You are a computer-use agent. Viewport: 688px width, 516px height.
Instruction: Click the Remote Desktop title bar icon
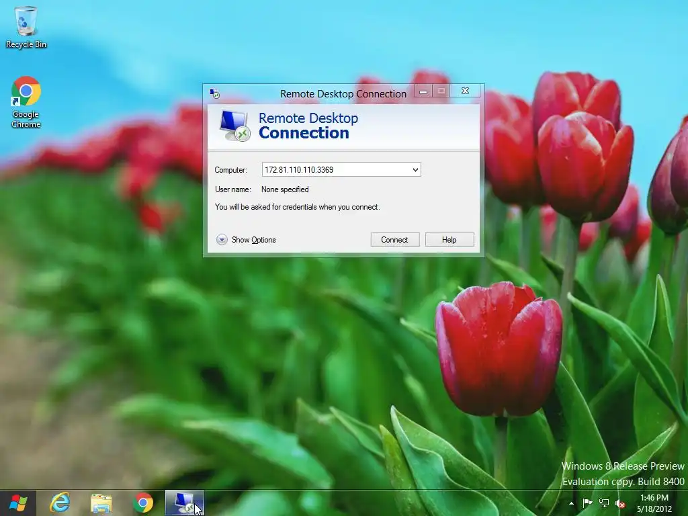tap(214, 93)
